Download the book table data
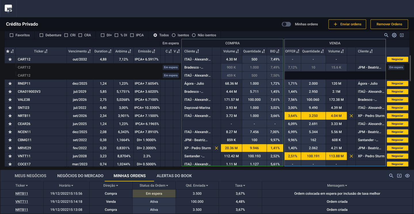Image resolution: width=414 pixels, height=214 pixels. (x=402, y=35)
